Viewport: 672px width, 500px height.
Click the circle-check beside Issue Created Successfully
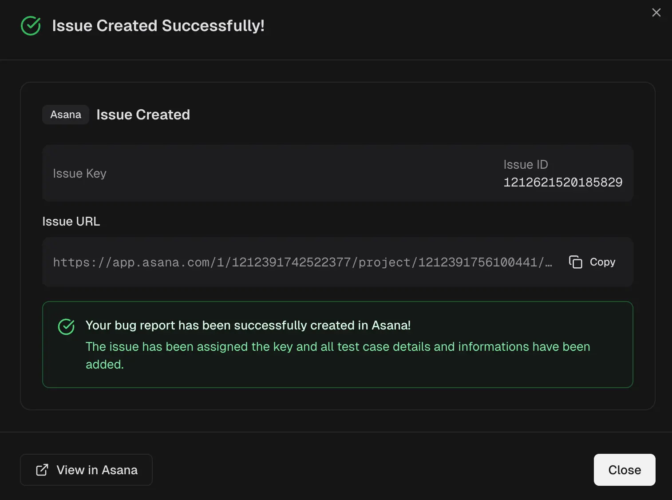(x=30, y=26)
